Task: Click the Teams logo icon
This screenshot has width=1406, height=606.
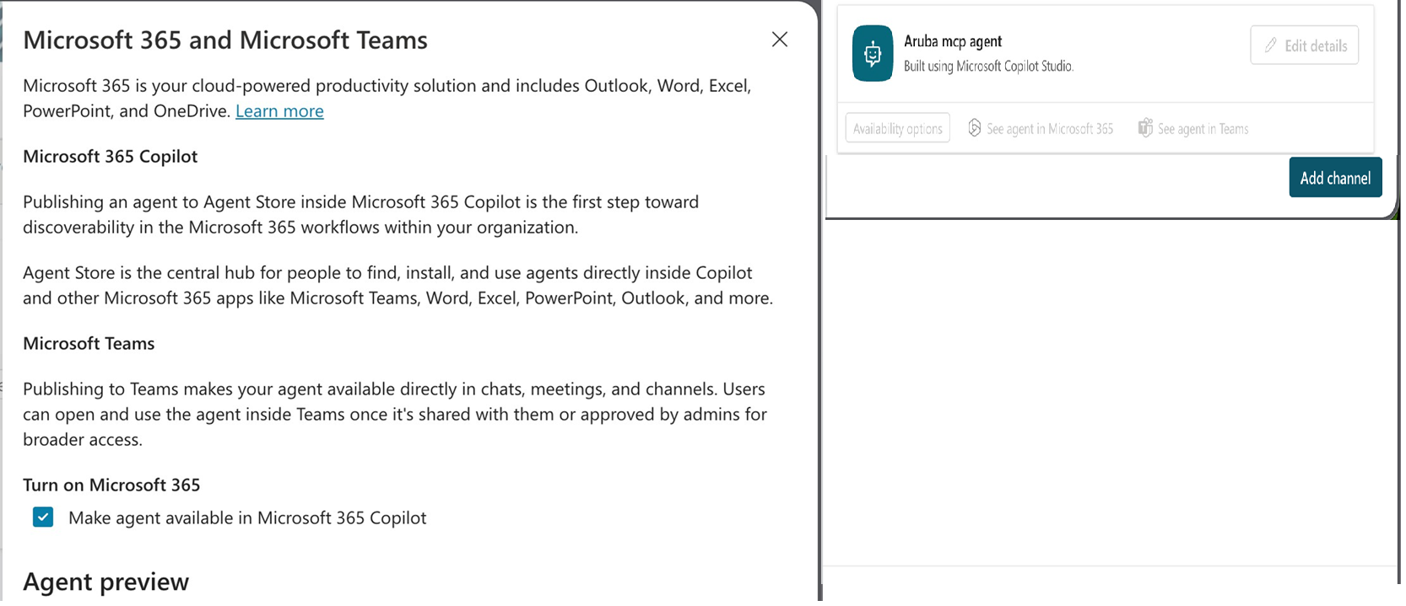Action: [1145, 128]
